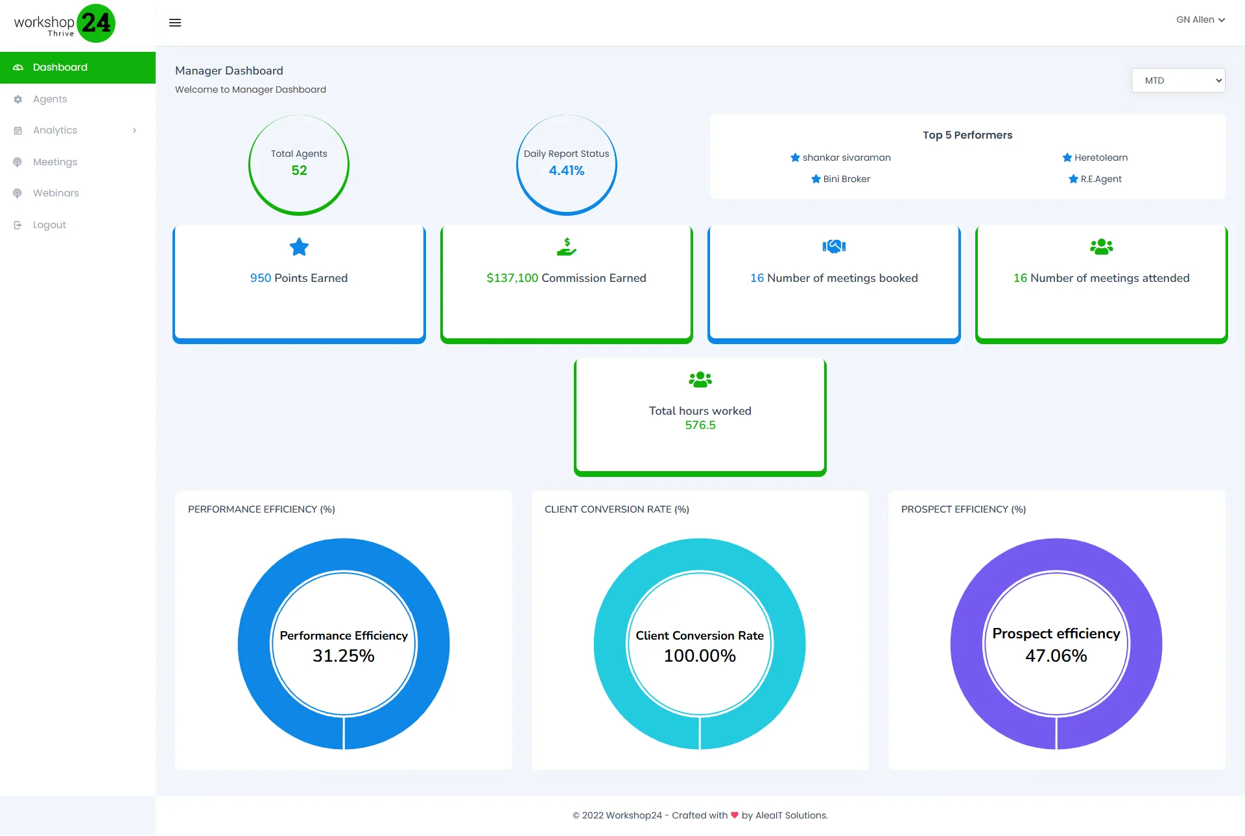This screenshot has width=1245, height=836.
Task: Click the Workshop24 Thrive logo
Action: pos(64,23)
